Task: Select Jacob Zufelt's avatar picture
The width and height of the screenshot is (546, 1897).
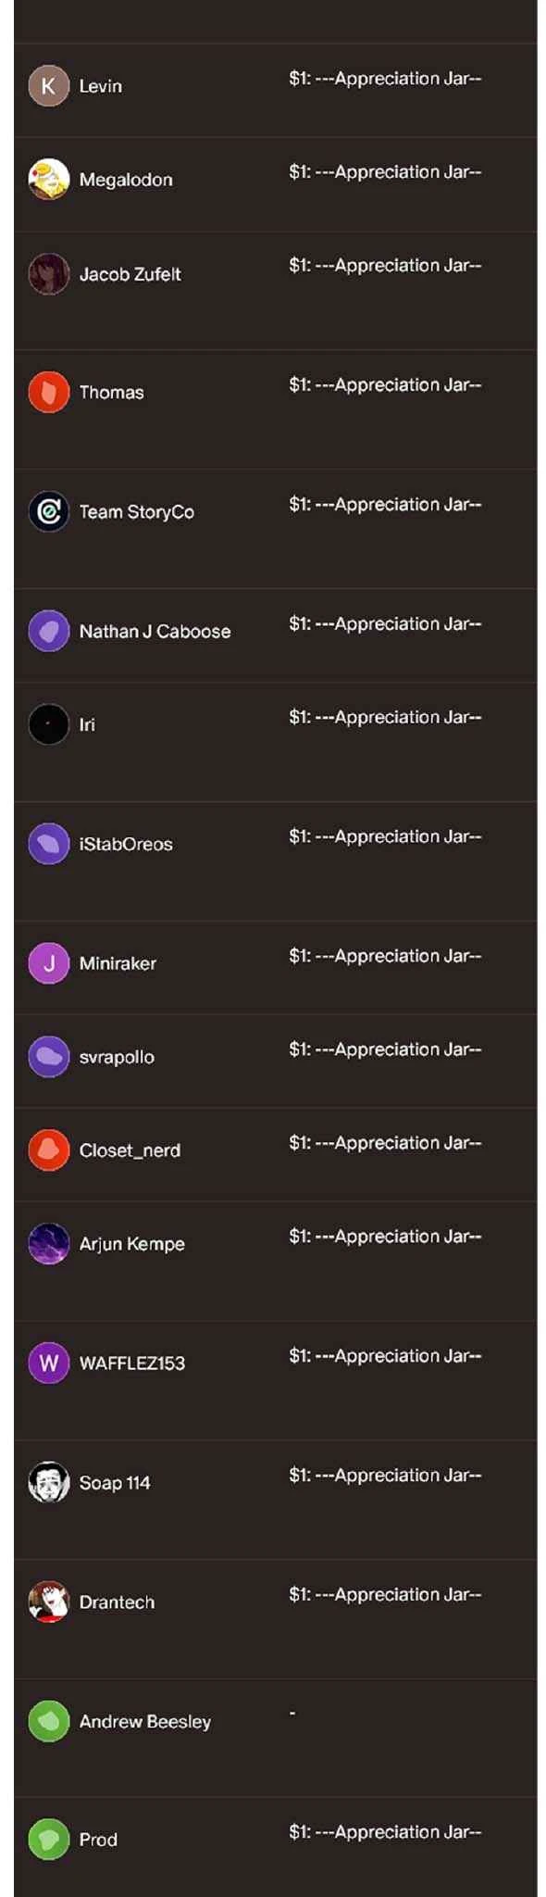Action: click(49, 274)
